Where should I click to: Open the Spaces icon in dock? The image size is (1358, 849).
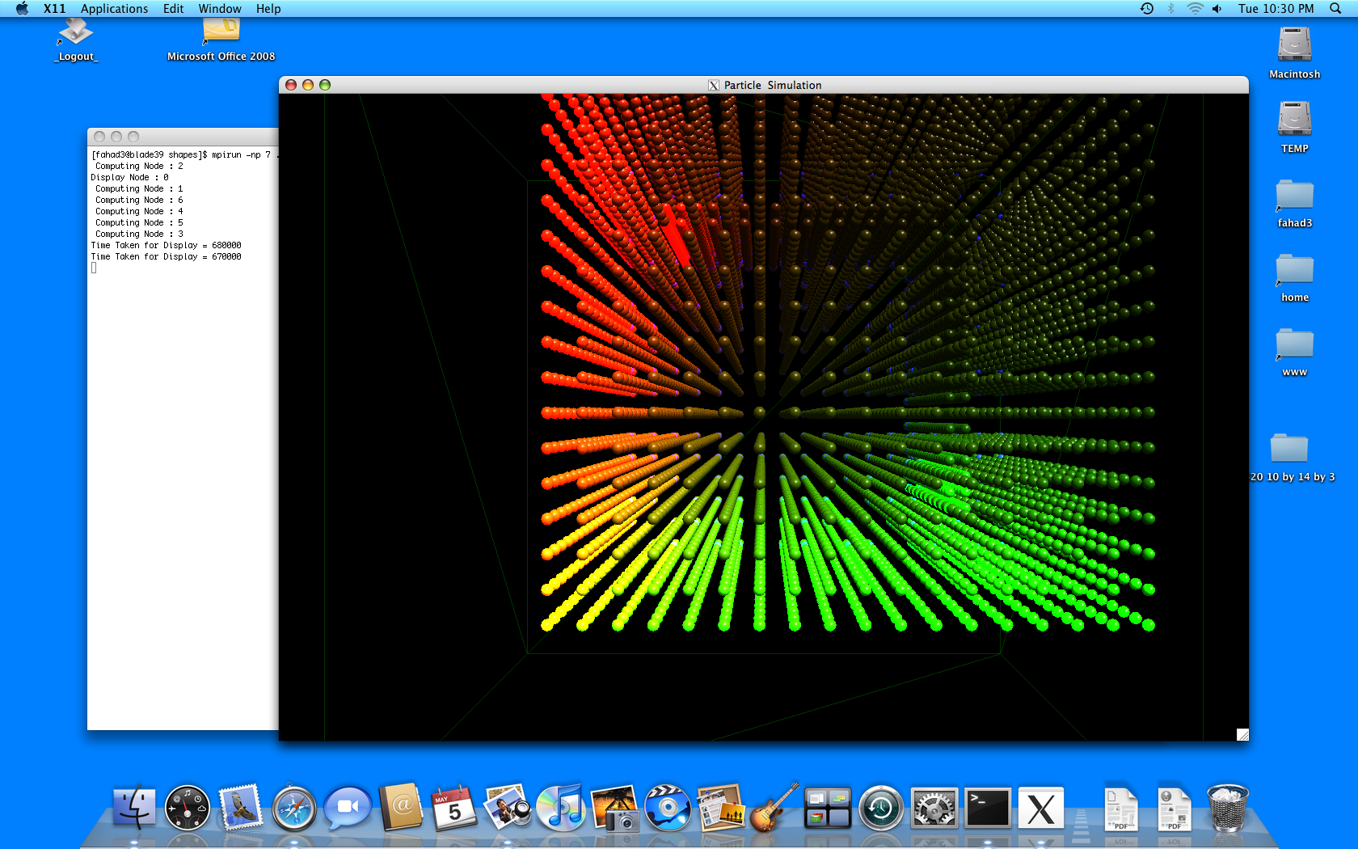coord(827,808)
